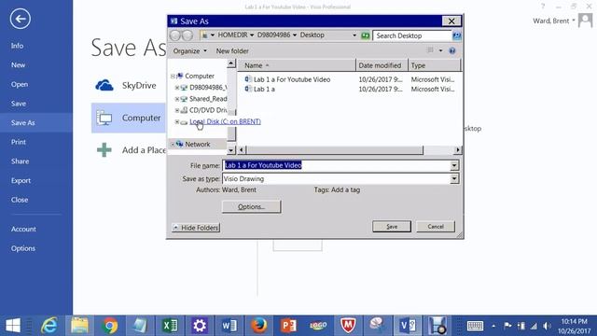
Task: Change view using the view layout icon
Action: click(430, 50)
